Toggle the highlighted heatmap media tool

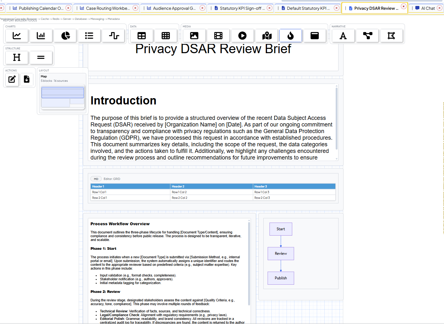(290, 36)
